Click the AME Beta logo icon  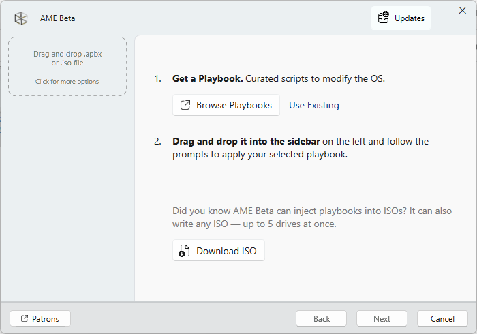point(21,18)
